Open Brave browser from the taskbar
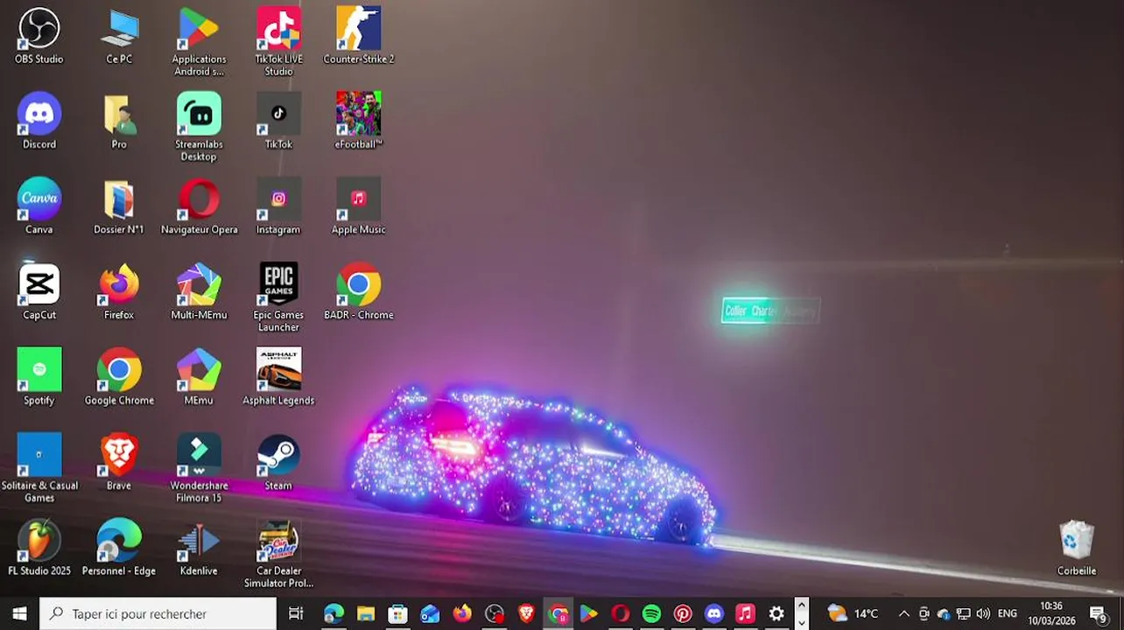Viewport: 1124px width, 630px height. [526, 613]
